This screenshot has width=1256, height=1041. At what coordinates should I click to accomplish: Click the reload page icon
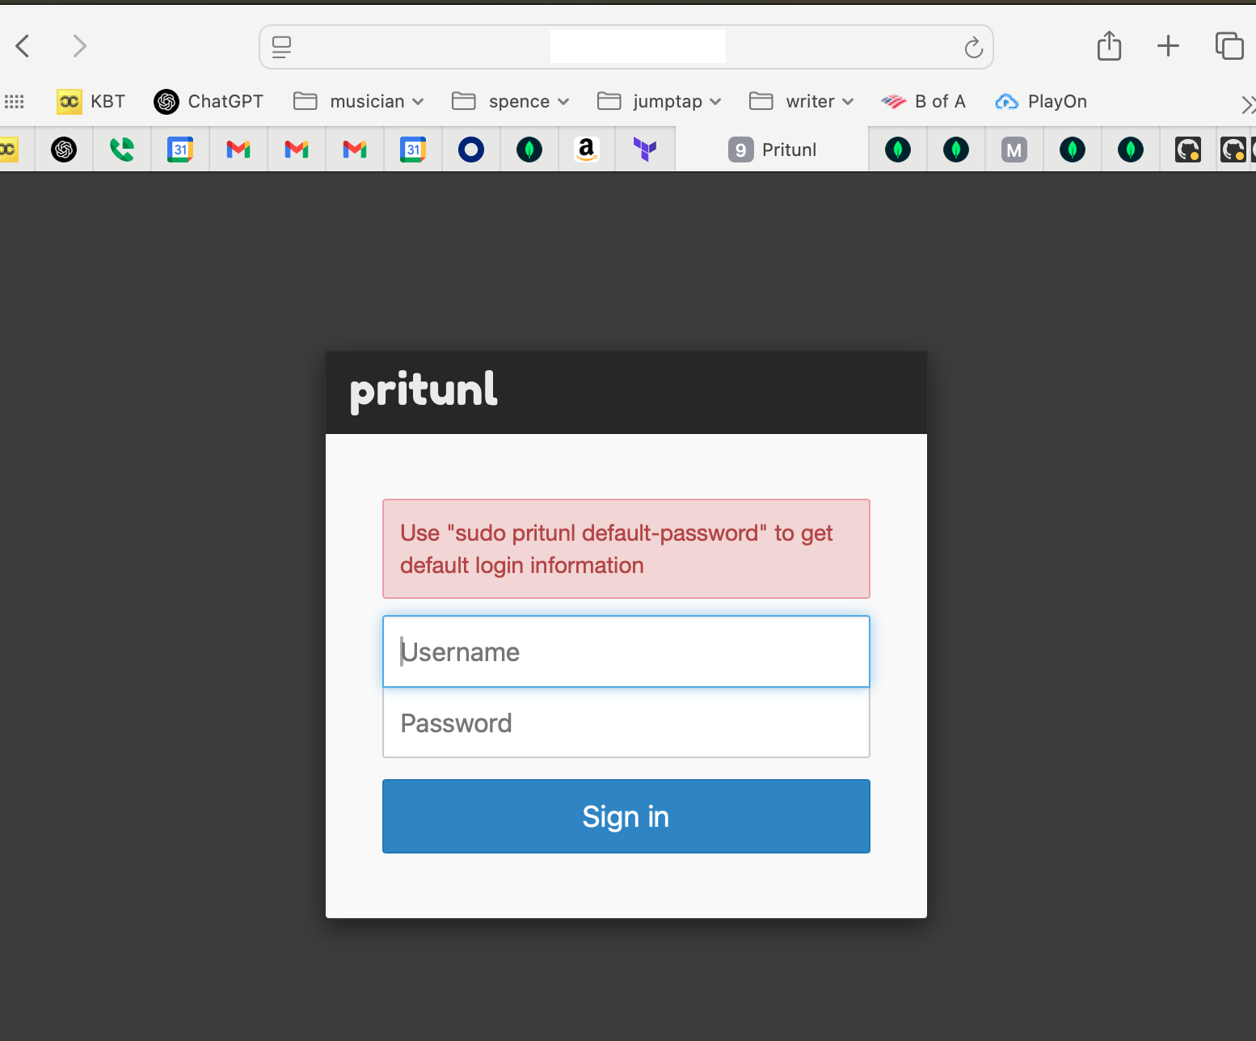click(973, 48)
